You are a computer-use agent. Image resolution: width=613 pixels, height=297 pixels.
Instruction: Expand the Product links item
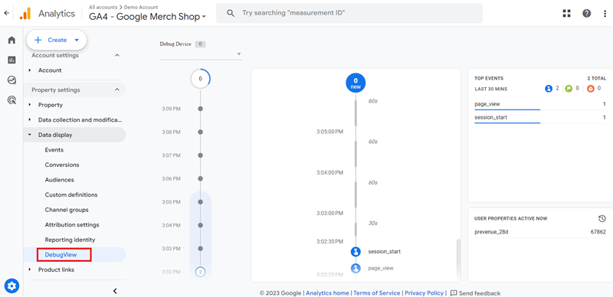tap(30, 269)
